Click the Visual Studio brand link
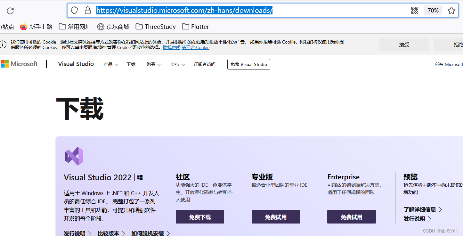 click(x=76, y=64)
